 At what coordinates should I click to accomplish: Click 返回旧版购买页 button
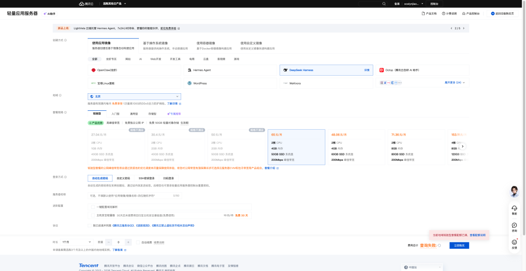pos(502,14)
